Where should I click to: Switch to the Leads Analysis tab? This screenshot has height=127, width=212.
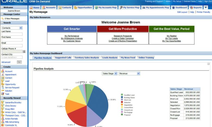click(x=110, y=58)
